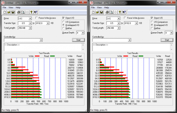Image resolution: width=177 pixels, height=113 pixels.
Task: Click ATTO app icon in right title bar
Action: click(x=92, y=3)
